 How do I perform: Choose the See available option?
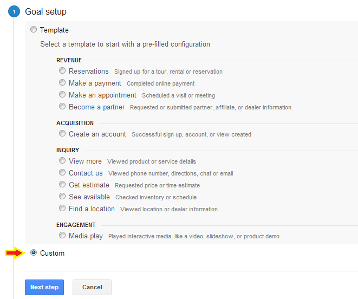pos(62,196)
